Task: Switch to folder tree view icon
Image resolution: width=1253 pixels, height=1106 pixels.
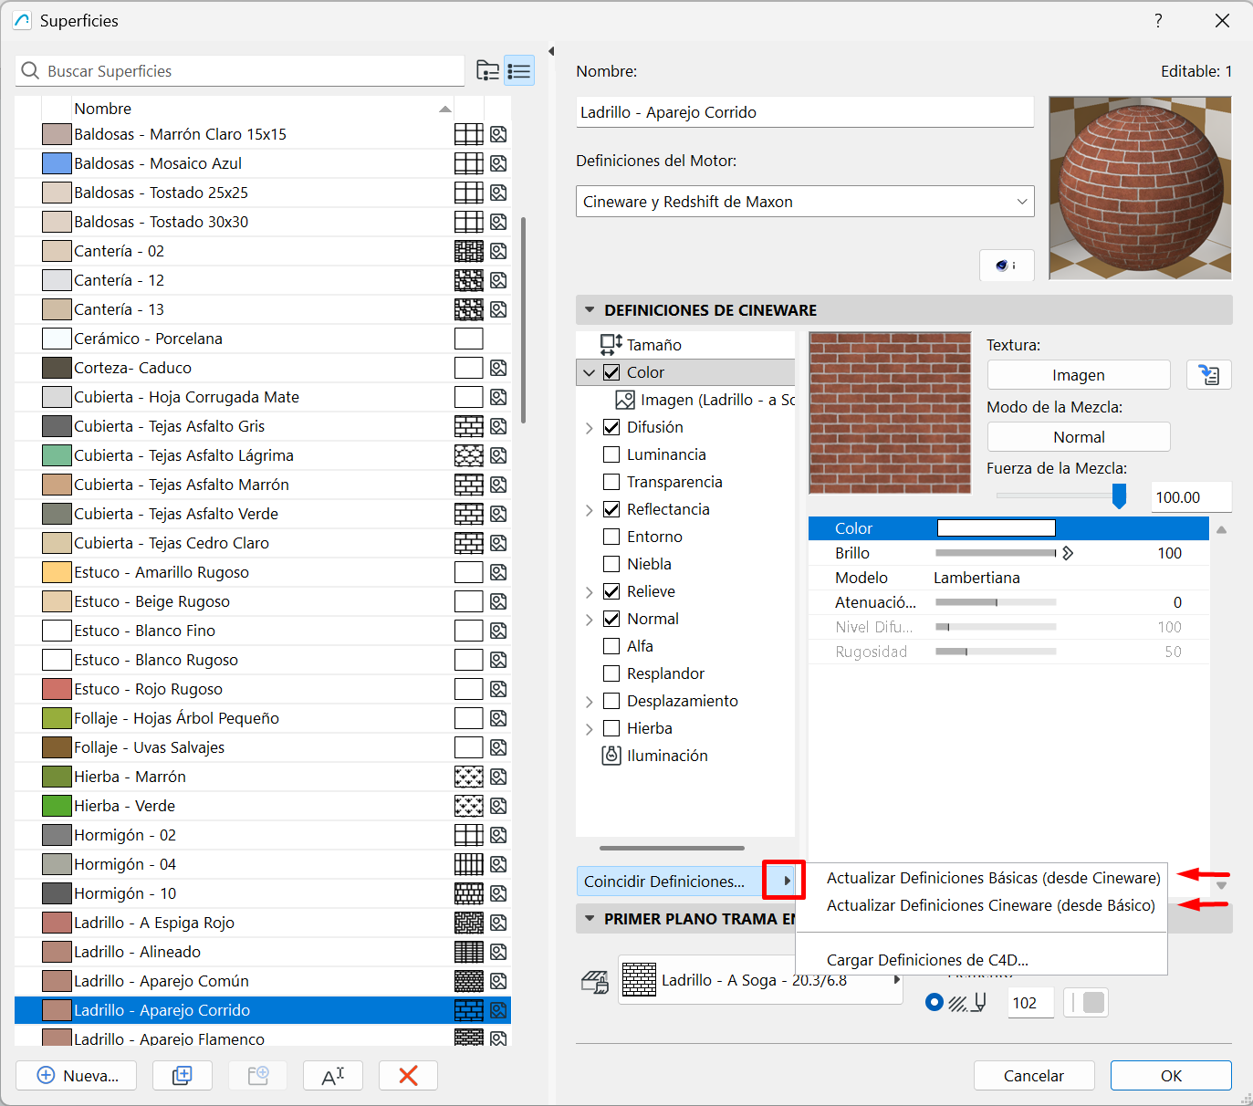Action: [x=488, y=70]
